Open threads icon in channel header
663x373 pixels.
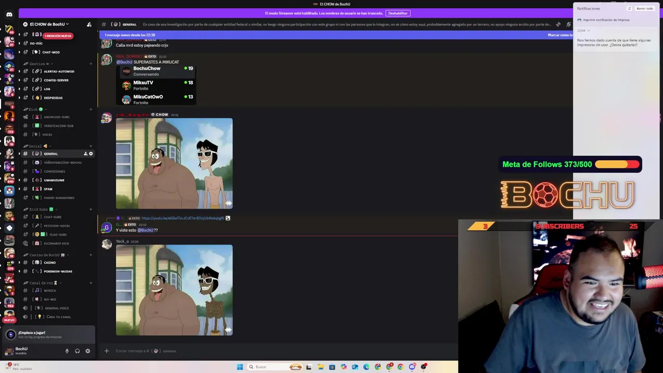click(x=558, y=24)
